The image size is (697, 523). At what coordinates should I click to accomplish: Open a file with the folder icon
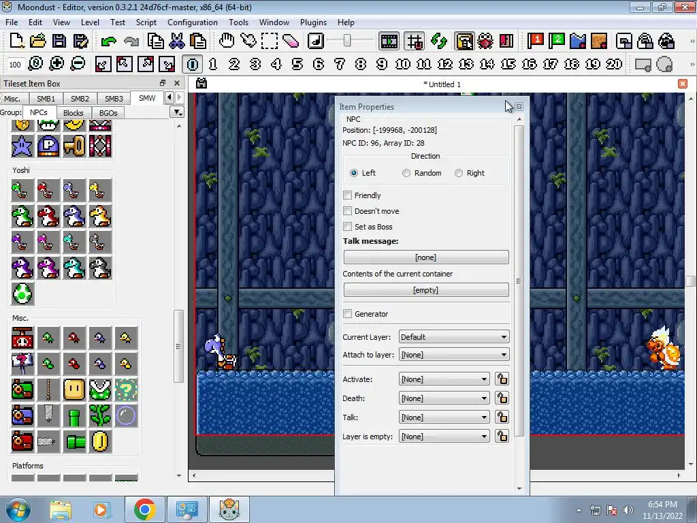(x=38, y=41)
